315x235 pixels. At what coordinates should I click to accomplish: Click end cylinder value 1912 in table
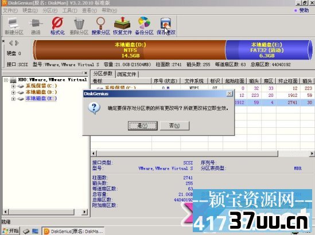292,95
